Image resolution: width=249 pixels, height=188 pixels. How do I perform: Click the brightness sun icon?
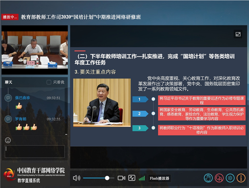click(230, 178)
